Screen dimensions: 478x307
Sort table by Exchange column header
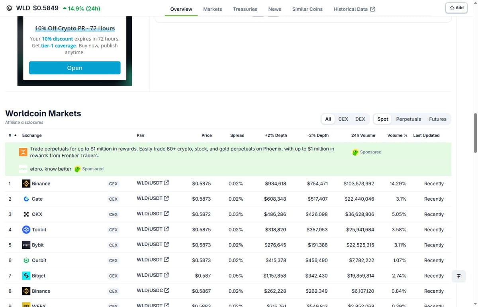point(32,135)
